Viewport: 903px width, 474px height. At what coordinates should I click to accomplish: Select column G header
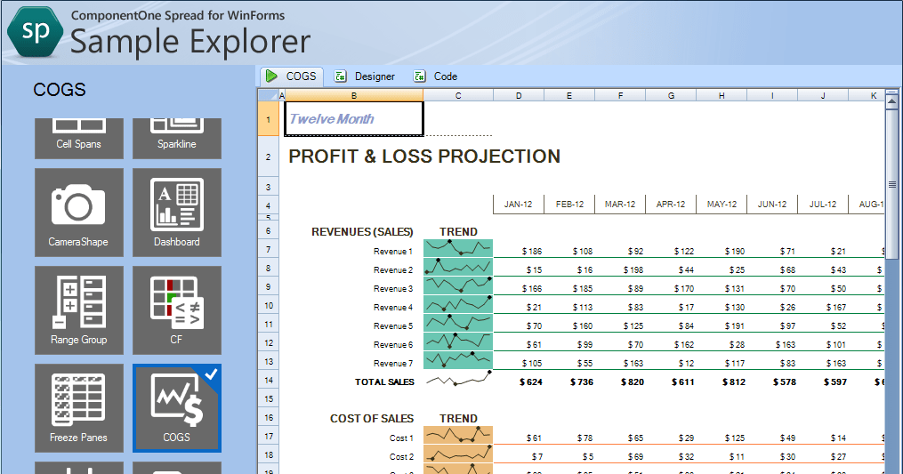[x=671, y=96]
